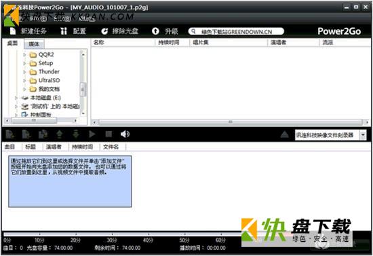The height and width of the screenshot is (256, 373).
Task: Select the network drive icon for 测试机
Action: (24, 107)
